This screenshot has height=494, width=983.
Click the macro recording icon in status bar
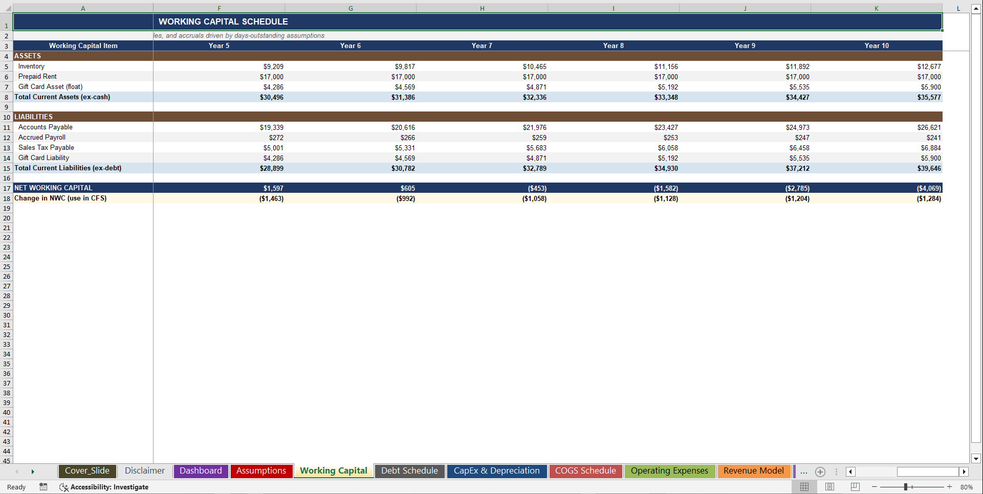(x=43, y=487)
